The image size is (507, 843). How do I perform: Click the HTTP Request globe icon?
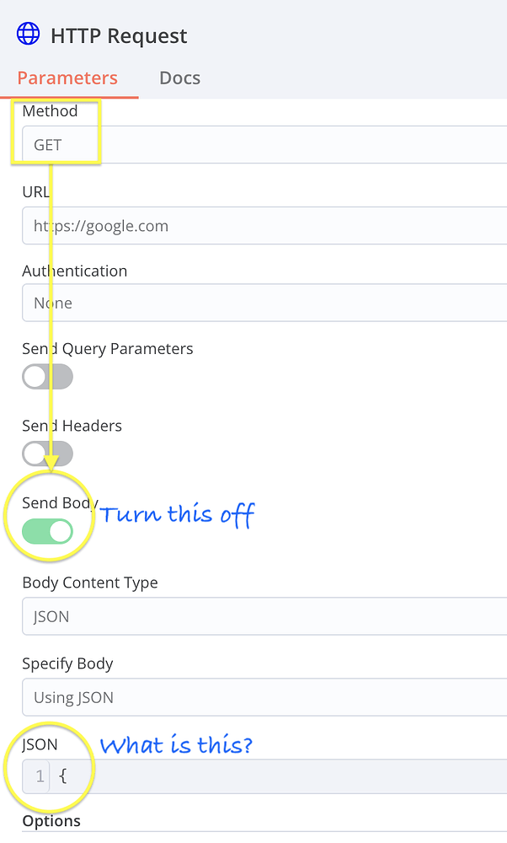click(29, 34)
